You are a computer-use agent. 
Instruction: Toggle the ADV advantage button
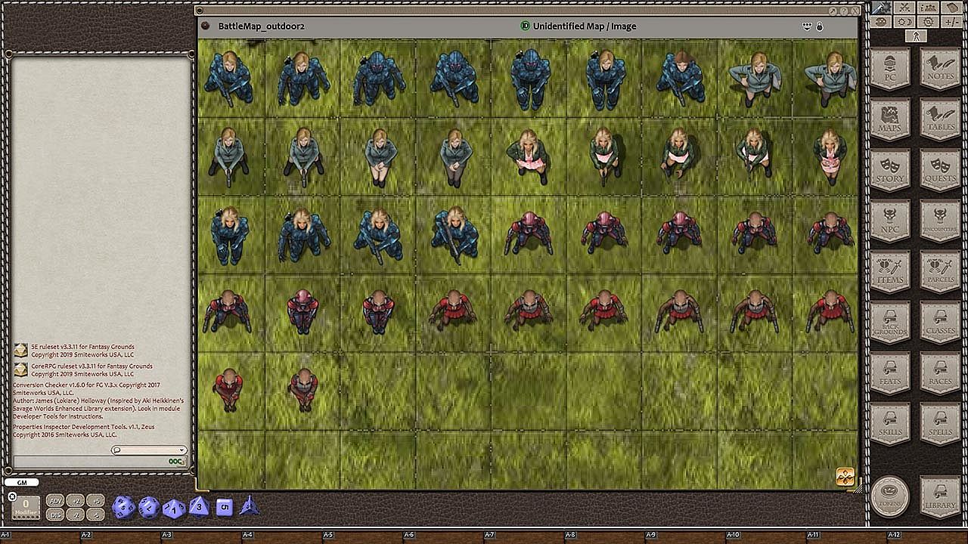coord(55,501)
